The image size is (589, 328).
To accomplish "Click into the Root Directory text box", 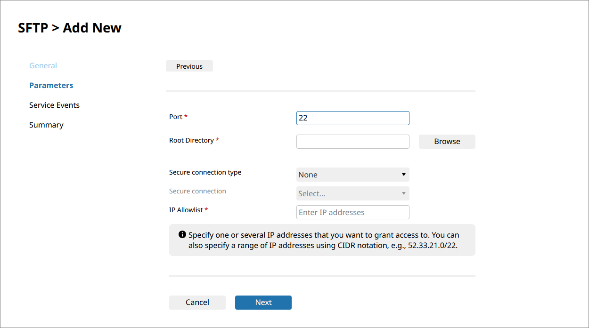I will [352, 141].
